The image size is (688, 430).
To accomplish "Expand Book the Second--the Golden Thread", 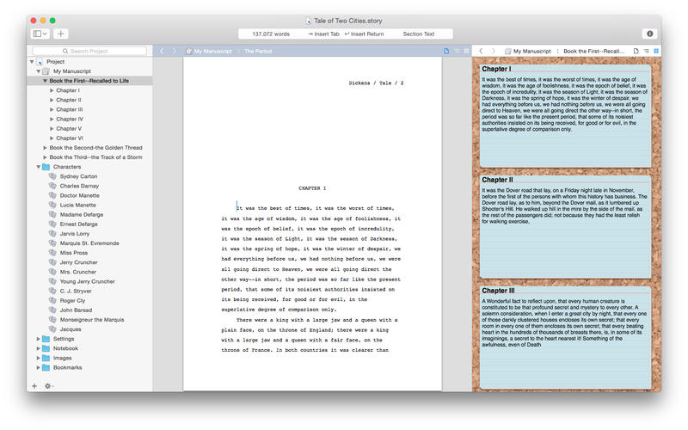I will (46, 148).
